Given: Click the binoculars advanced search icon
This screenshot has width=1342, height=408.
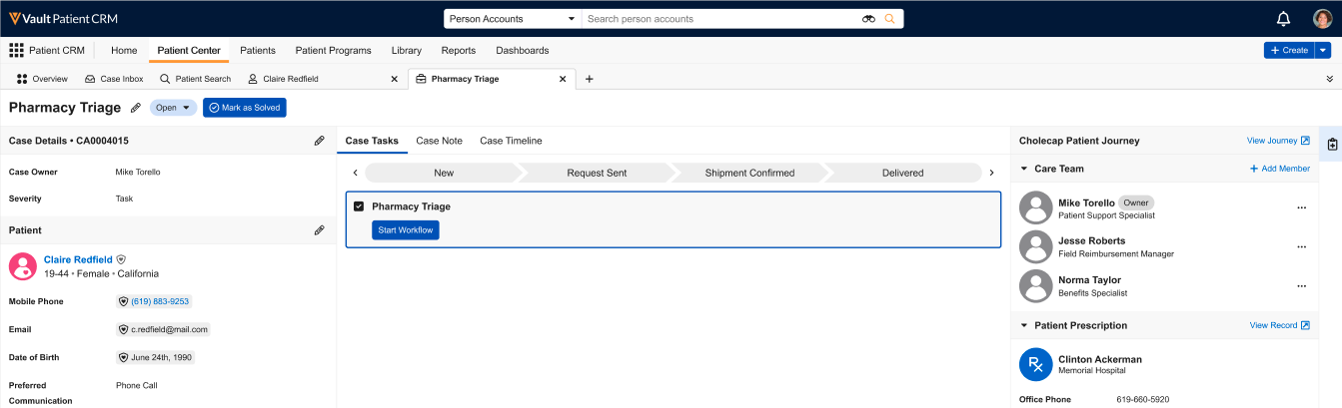Looking at the screenshot, I should pos(868,19).
